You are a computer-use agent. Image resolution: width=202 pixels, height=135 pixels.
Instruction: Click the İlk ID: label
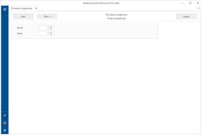click(x=20, y=28)
